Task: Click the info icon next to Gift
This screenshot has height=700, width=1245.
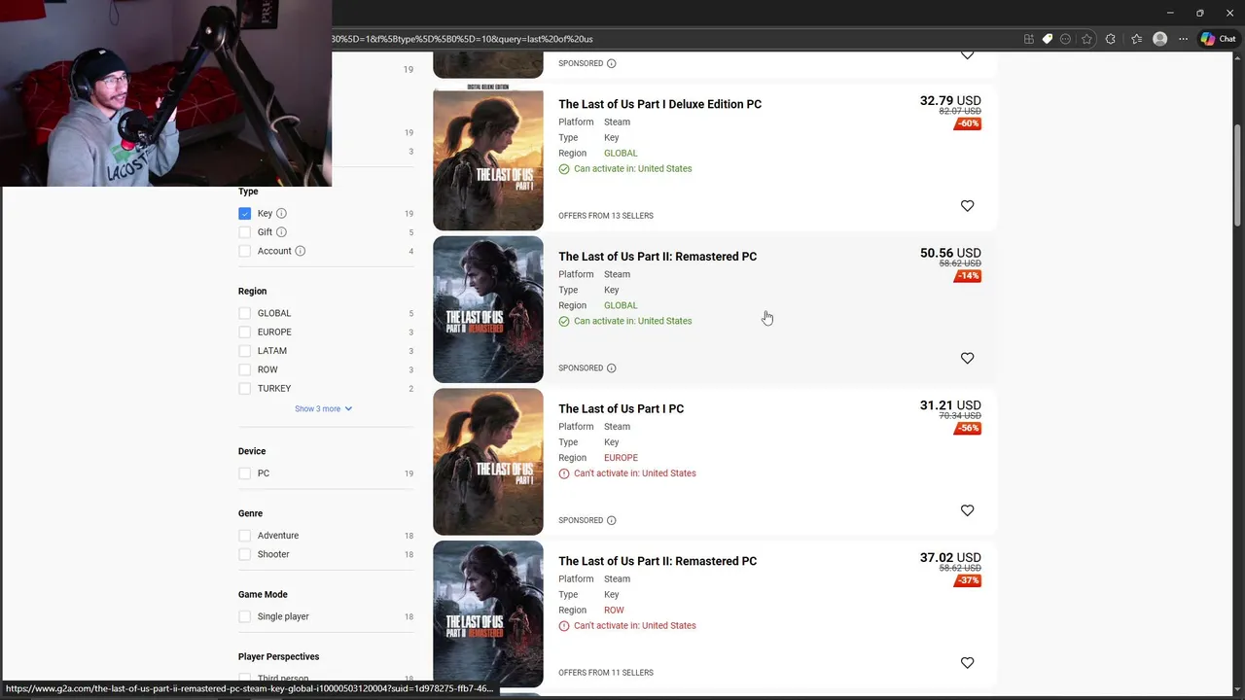Action: click(x=281, y=232)
